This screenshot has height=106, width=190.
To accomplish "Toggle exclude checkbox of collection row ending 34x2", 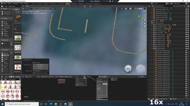I will click(x=154, y=35).
